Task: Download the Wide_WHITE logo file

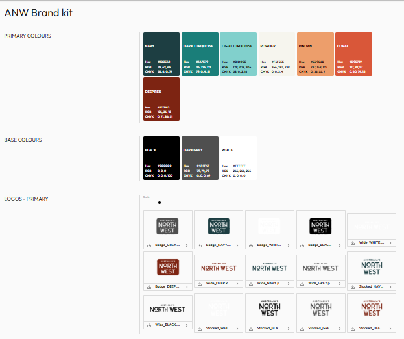Action: pyautogui.click(x=353, y=243)
